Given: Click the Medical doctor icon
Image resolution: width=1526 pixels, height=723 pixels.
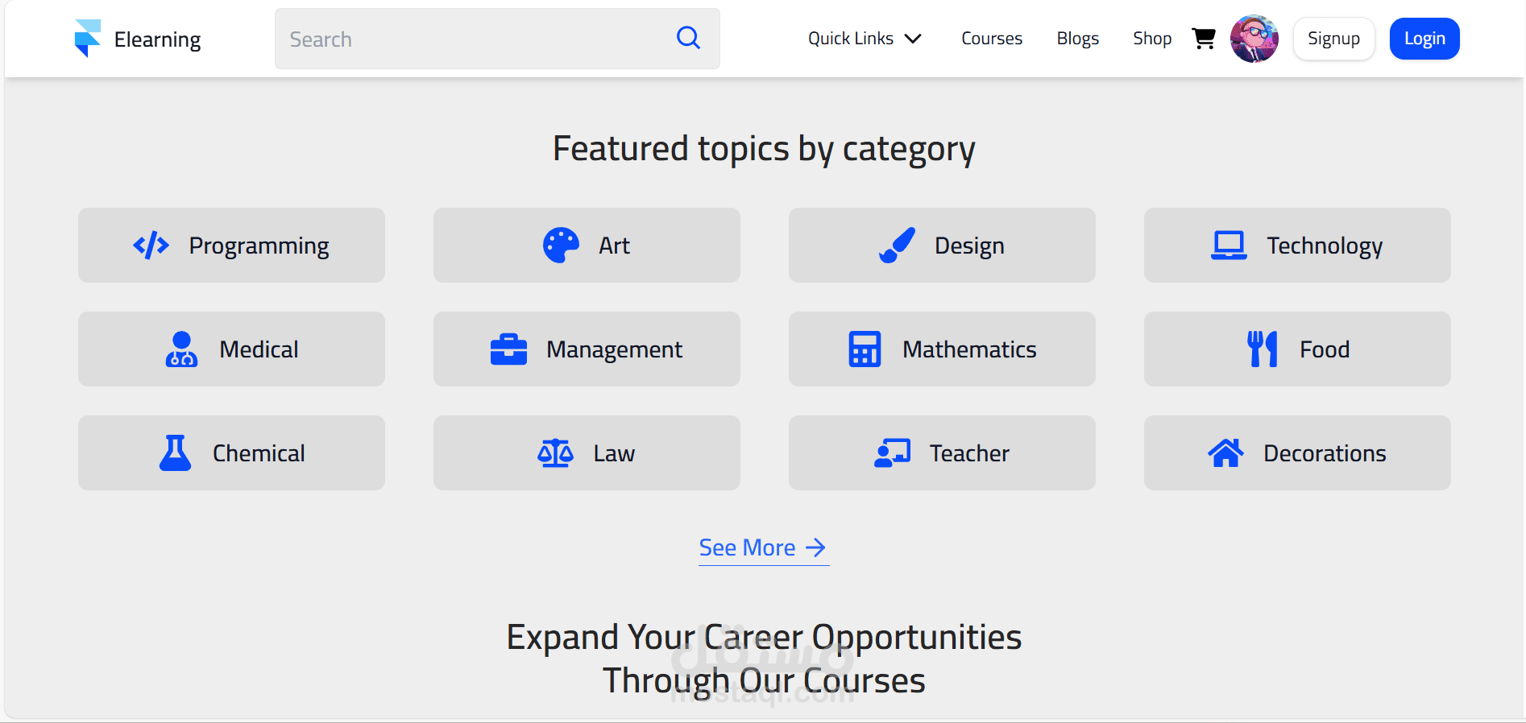Looking at the screenshot, I should click(181, 349).
